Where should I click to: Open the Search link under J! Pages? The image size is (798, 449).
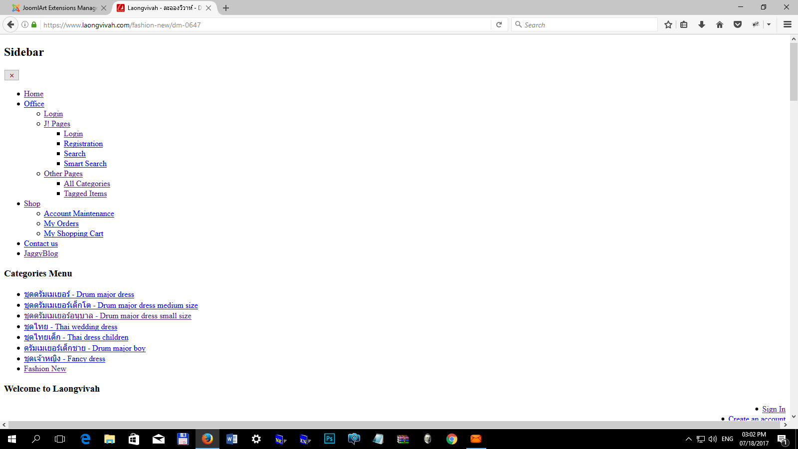(75, 154)
